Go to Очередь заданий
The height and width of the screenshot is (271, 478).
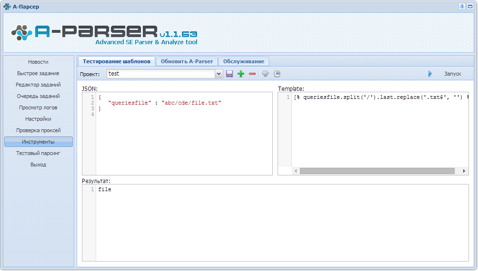tap(39, 96)
